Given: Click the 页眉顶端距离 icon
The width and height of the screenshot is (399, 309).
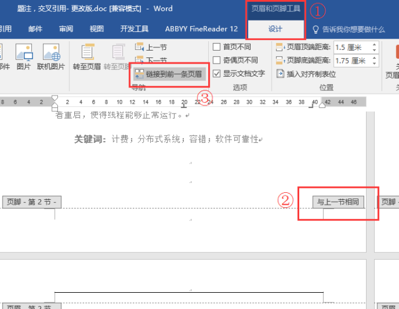Looking at the screenshot, I should (280, 47).
